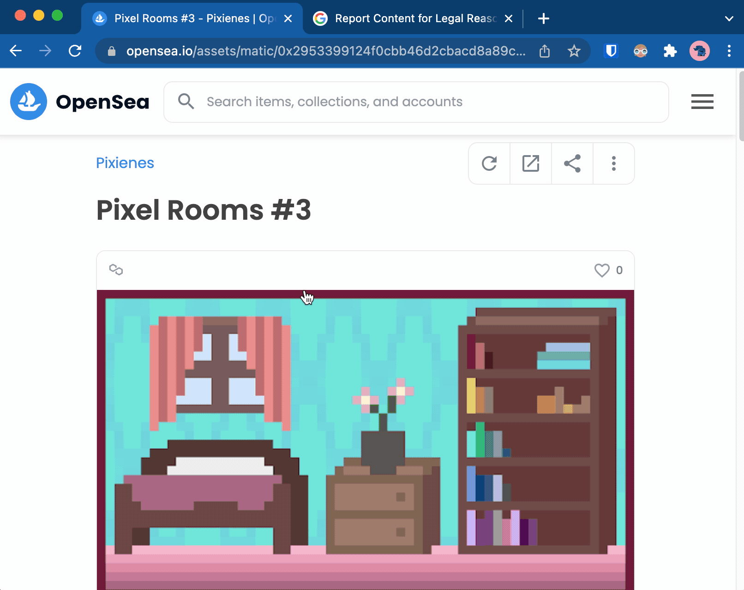Click the Pixel Rooms #3 artwork image
The height and width of the screenshot is (590, 744).
pyautogui.click(x=365, y=439)
